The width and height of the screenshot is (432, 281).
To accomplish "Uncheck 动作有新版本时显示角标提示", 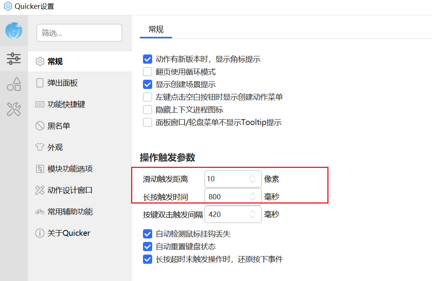I will (148, 59).
